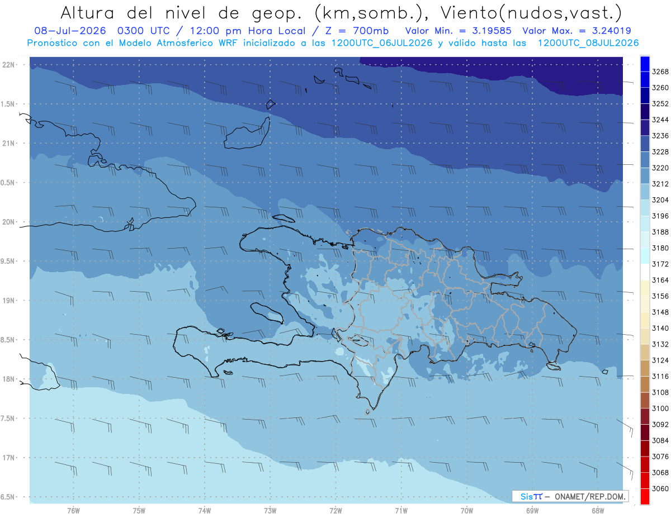Click the 18N latitude label

click(8, 379)
